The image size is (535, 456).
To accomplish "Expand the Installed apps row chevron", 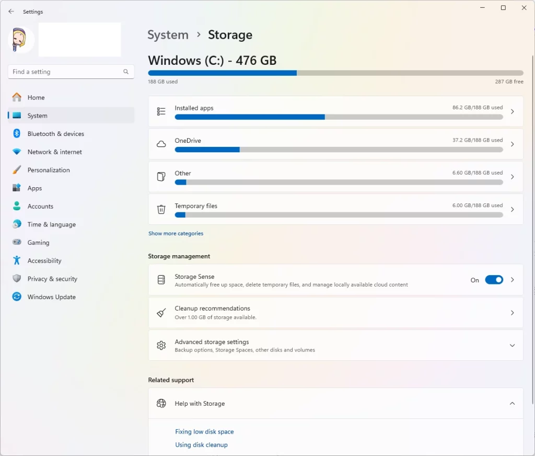I will pos(512,112).
